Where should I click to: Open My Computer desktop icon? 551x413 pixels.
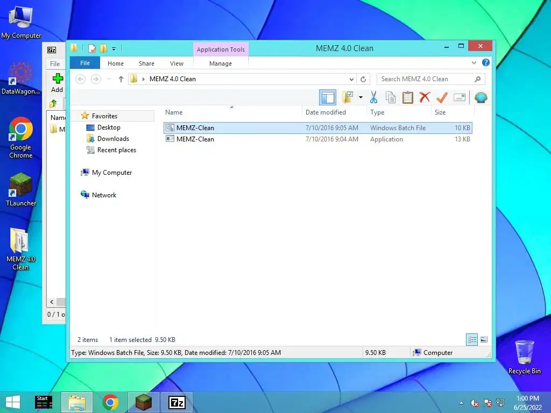(x=21, y=23)
